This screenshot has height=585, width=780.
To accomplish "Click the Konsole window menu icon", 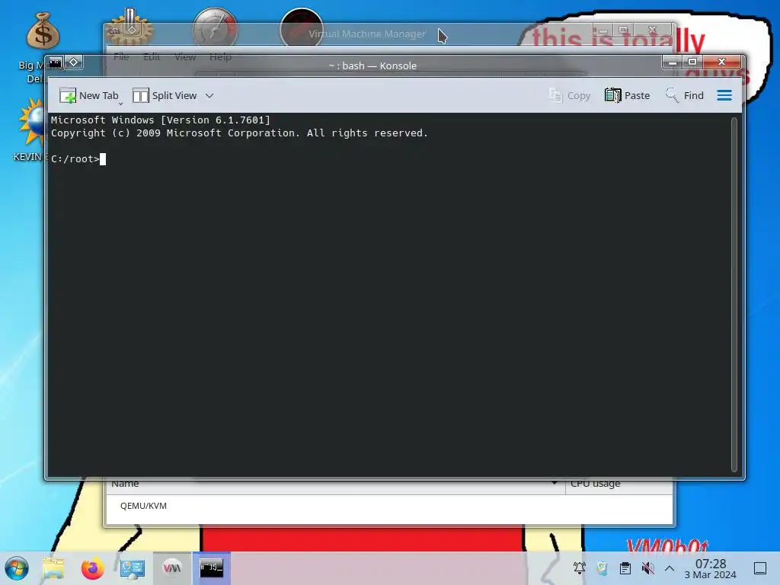I will click(55, 62).
